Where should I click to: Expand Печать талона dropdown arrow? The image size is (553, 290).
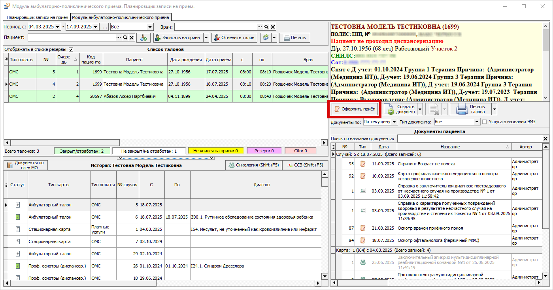494,109
